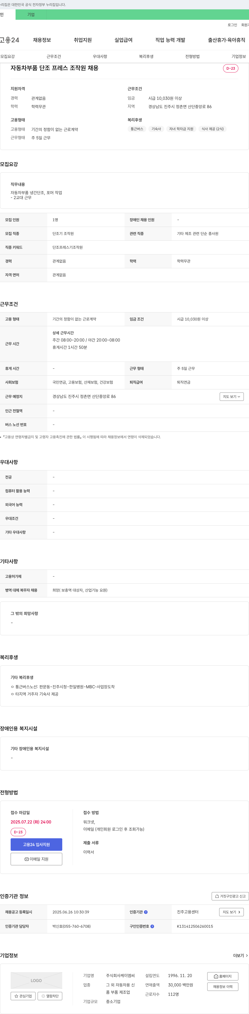Viewport: 249px width, 1014px height.
Task: Jump to 근무조건 section tab
Action: (54, 56)
